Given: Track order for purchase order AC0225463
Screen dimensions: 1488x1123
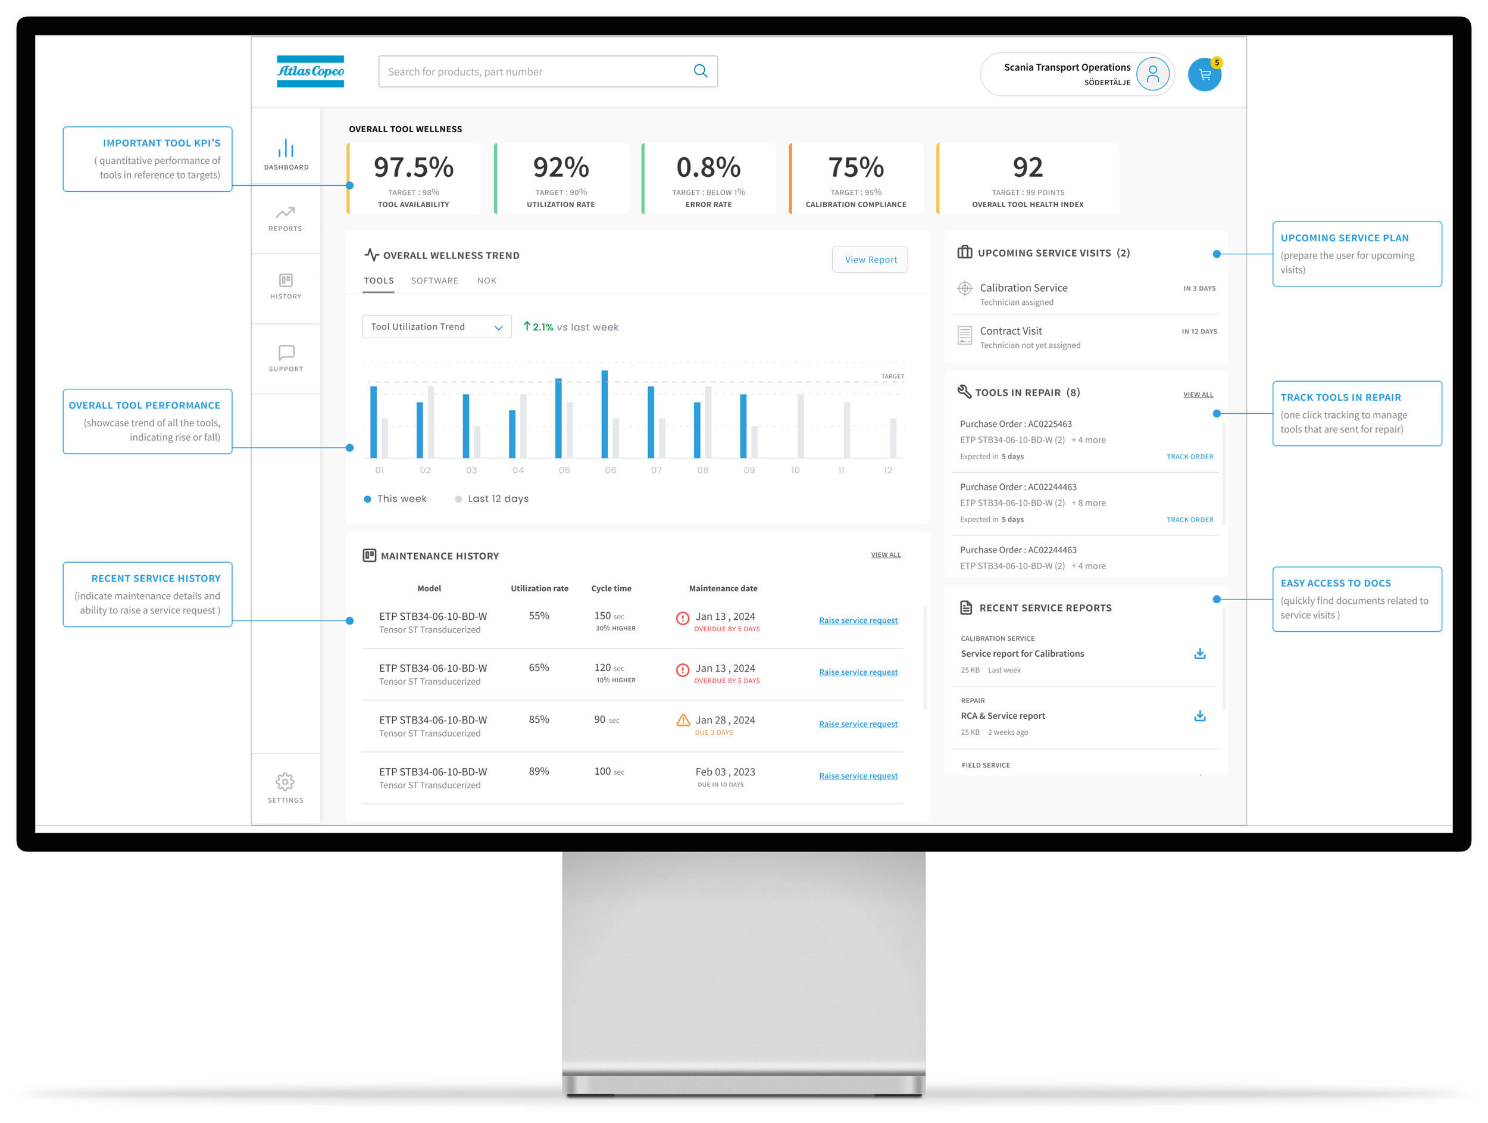Looking at the screenshot, I should click(x=1189, y=456).
